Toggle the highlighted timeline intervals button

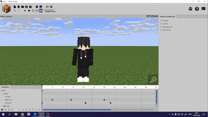coord(41,11)
